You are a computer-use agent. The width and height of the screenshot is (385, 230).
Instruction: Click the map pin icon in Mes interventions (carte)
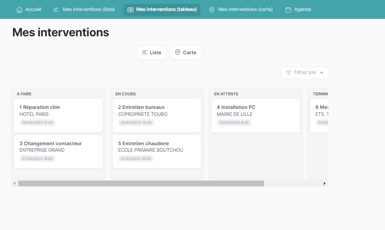click(x=212, y=10)
